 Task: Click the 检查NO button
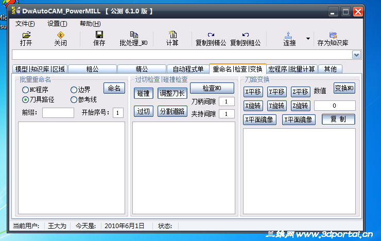212,88
